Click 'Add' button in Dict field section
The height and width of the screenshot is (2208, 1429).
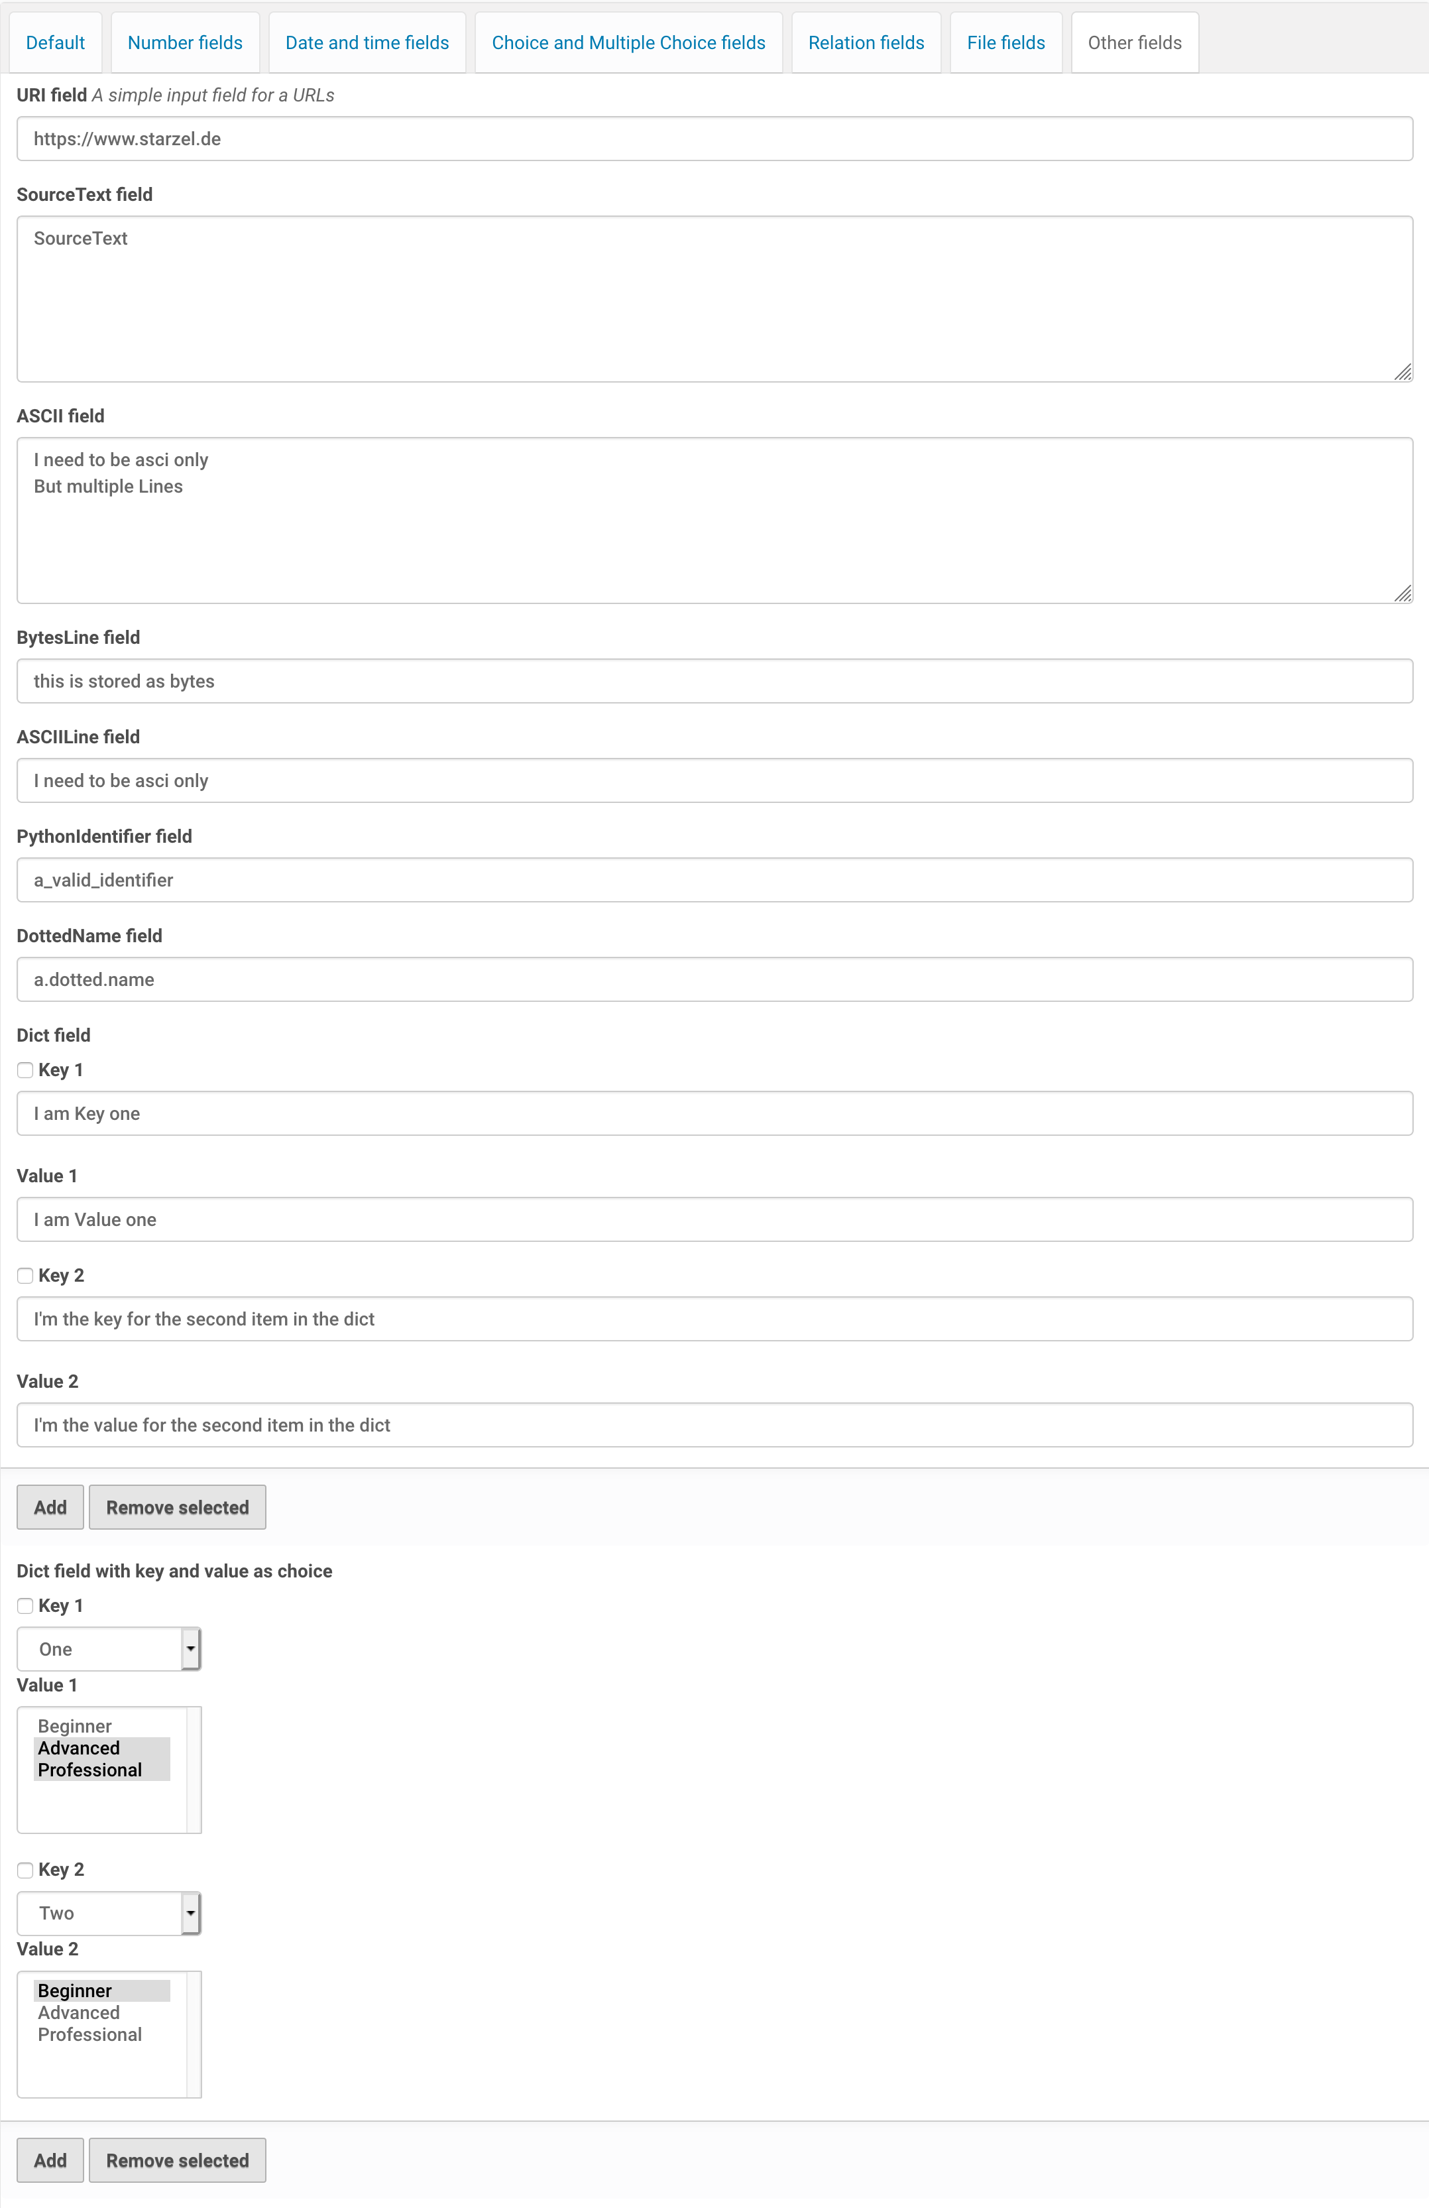point(48,1508)
